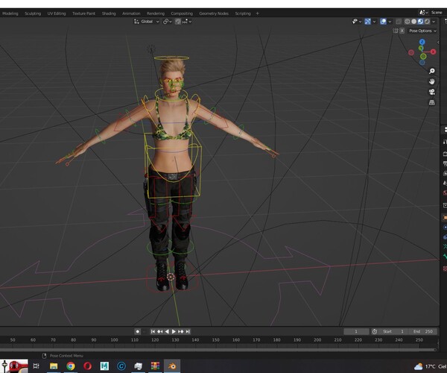Viewport: 447px width, 373px height.
Task: Open the gizmo options dropdown arrow
Action: (x=374, y=22)
